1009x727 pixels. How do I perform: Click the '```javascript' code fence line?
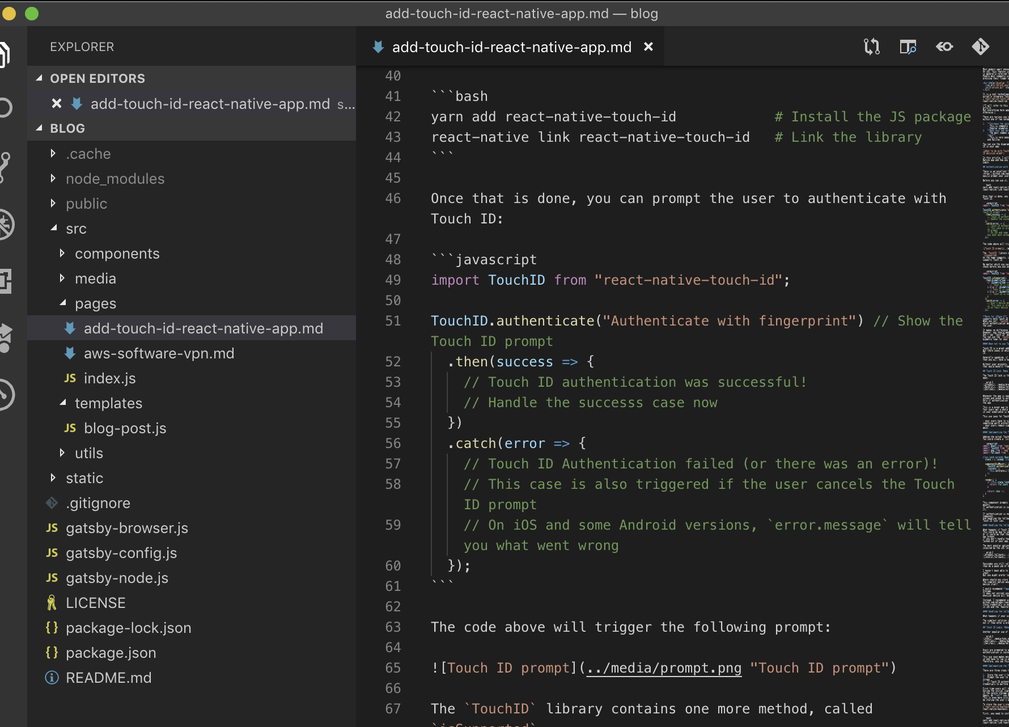point(484,260)
